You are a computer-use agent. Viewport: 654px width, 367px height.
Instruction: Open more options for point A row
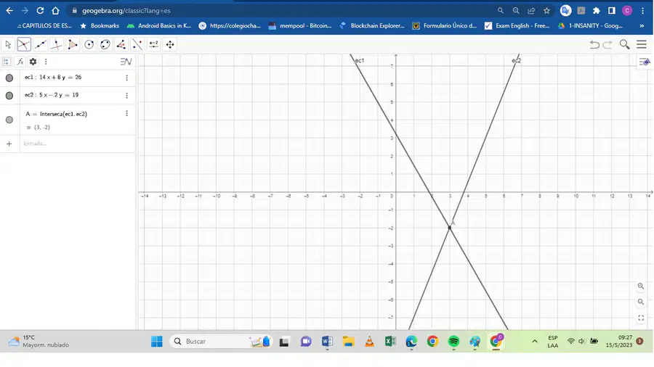click(126, 114)
